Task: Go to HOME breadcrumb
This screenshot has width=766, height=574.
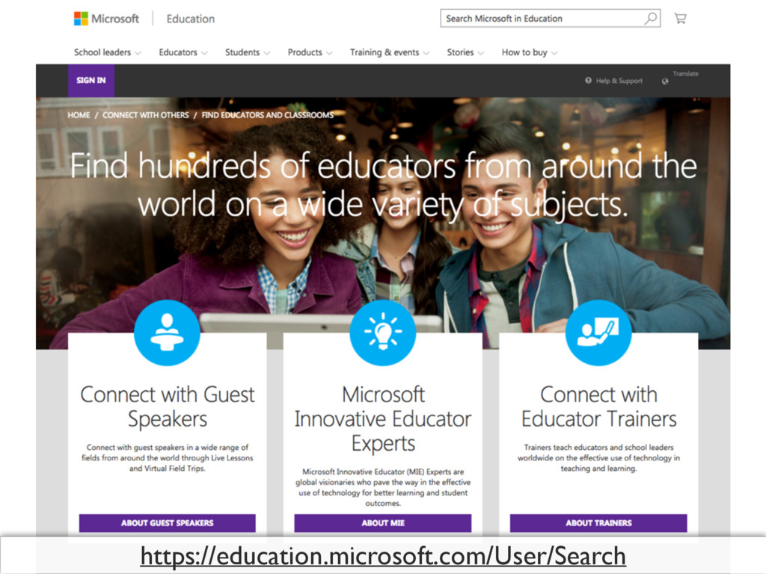Action: 79,115
